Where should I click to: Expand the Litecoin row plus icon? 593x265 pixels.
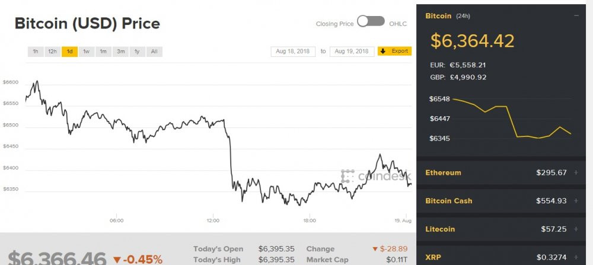pyautogui.click(x=576, y=229)
